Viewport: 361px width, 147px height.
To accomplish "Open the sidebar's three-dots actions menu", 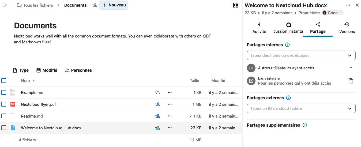I will [348, 5].
